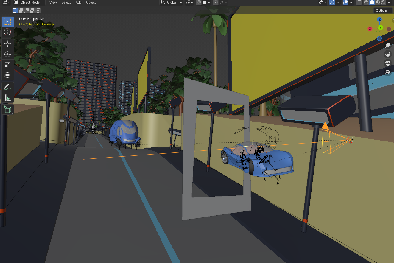Open the Select menu
The width and height of the screenshot is (394, 263).
click(66, 2)
